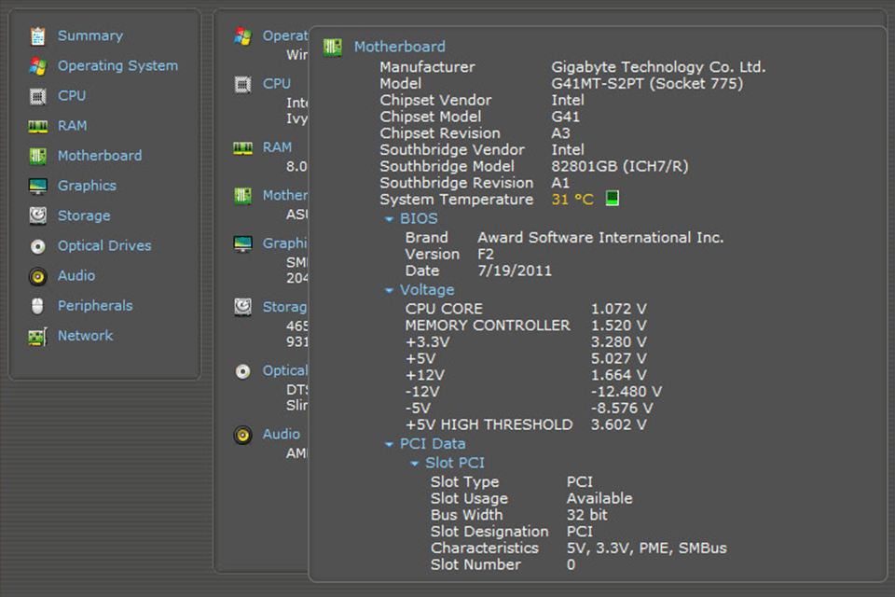895x597 pixels.
Task: Click the Motherboard icon in the detail panel
Action: (333, 47)
